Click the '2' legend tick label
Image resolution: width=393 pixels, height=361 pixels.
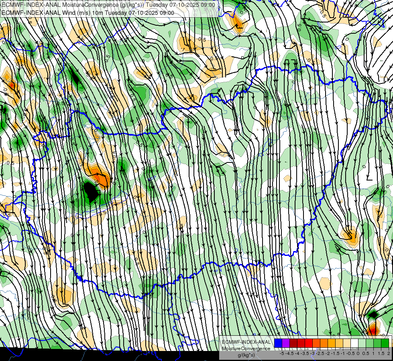pyautogui.click(x=389, y=353)
